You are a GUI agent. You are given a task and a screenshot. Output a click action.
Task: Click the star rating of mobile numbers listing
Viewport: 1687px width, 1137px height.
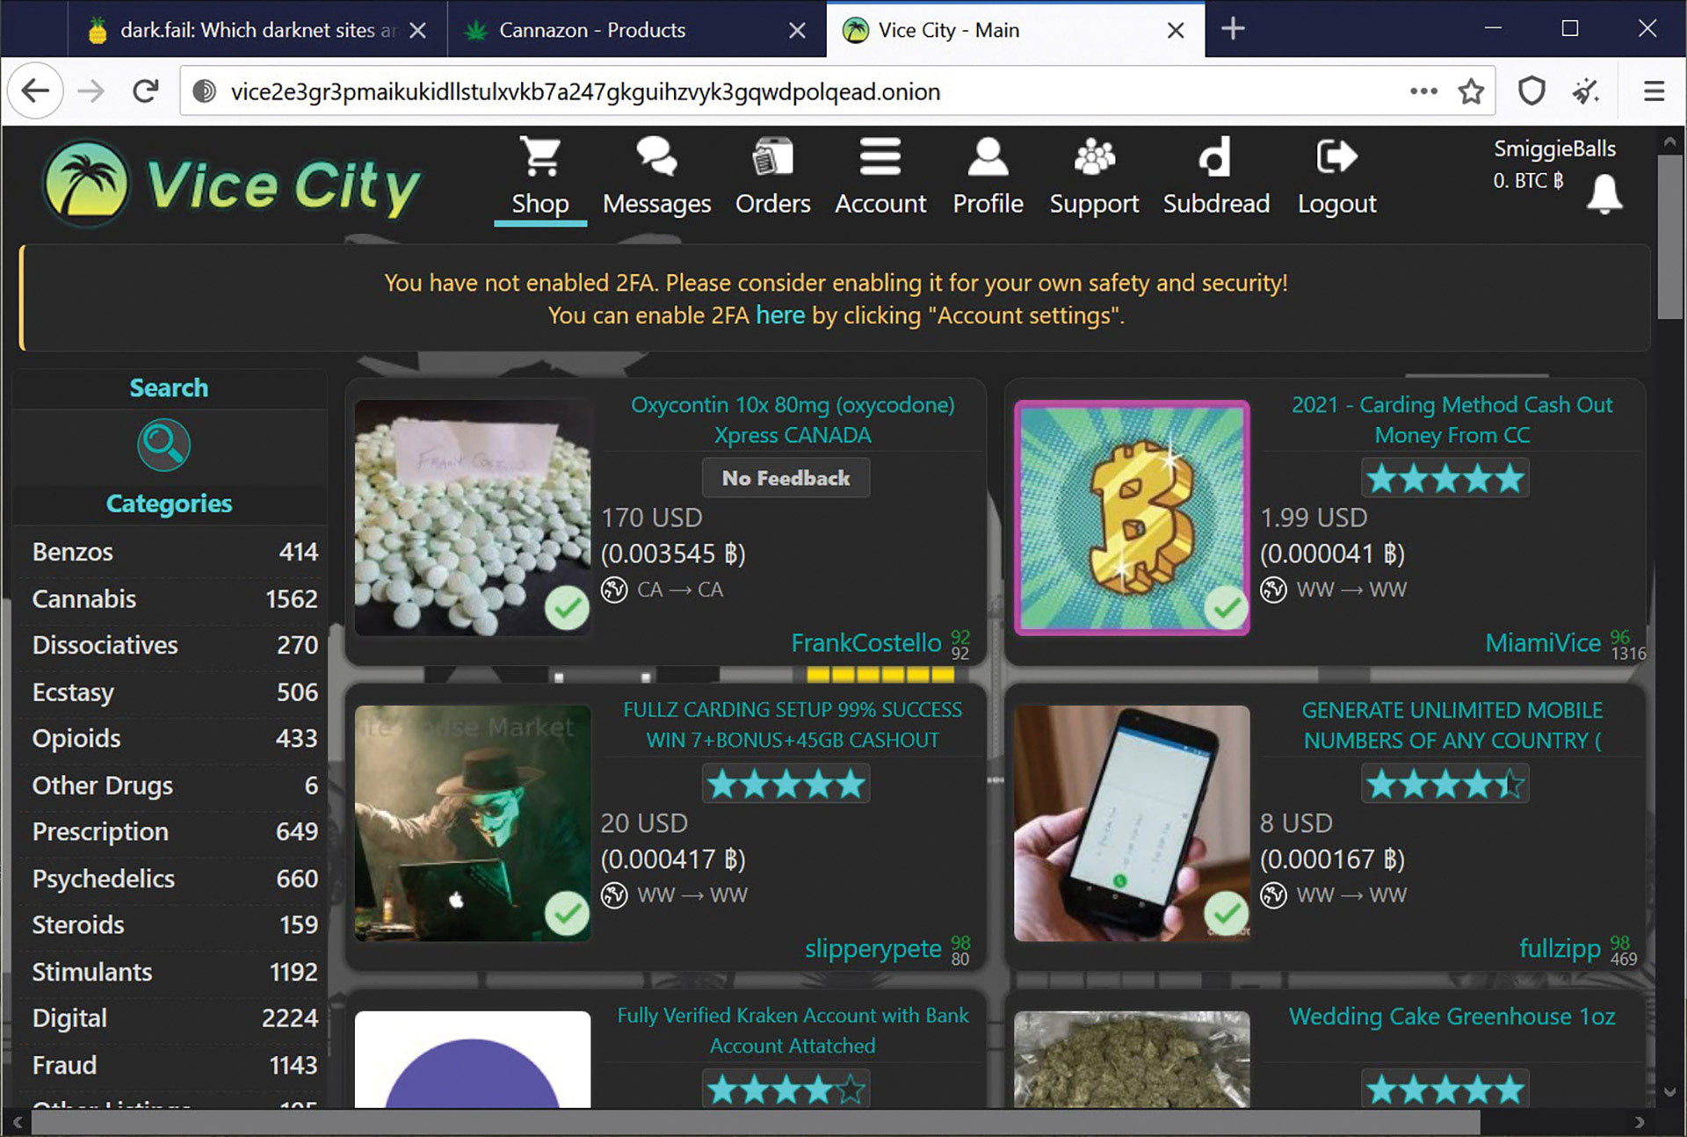pyautogui.click(x=1444, y=783)
